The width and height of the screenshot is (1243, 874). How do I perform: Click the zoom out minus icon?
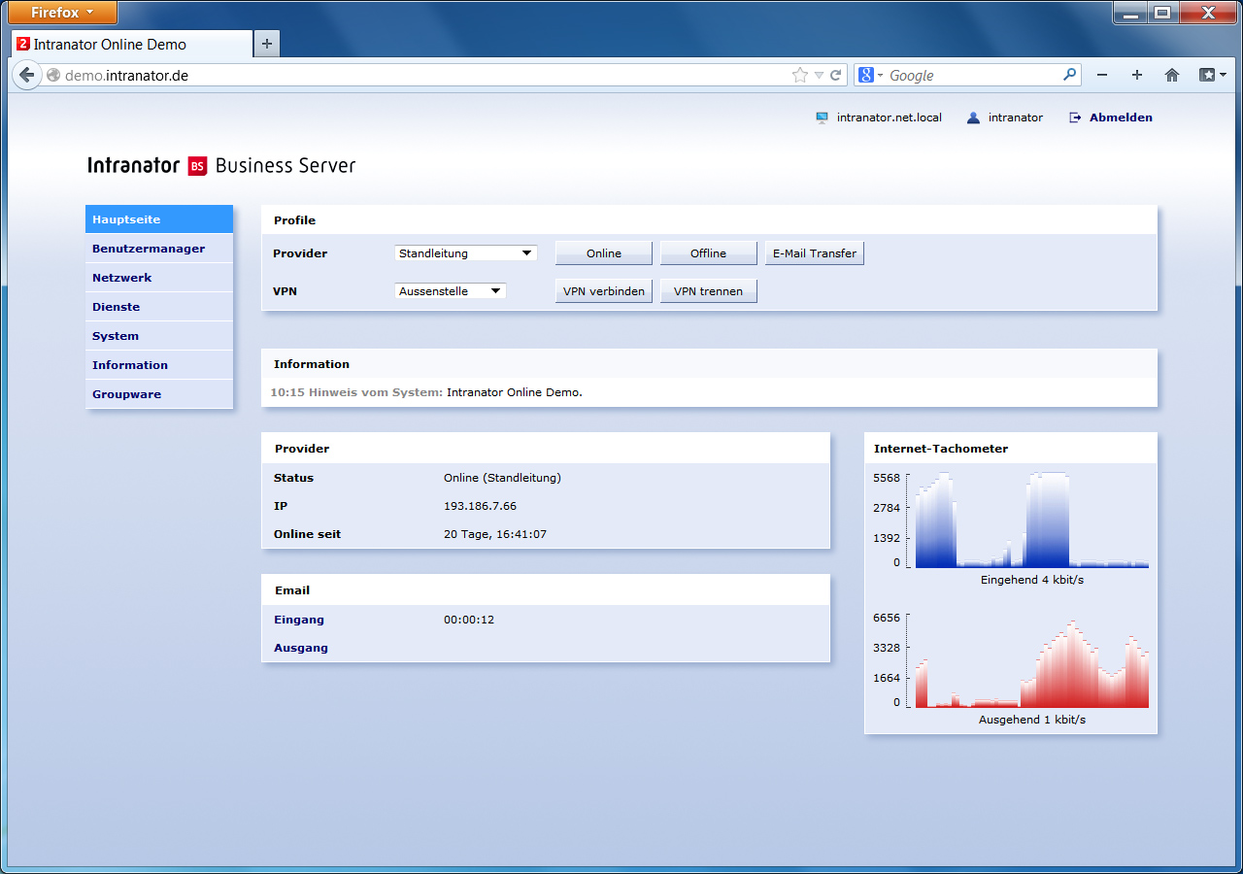click(1102, 75)
